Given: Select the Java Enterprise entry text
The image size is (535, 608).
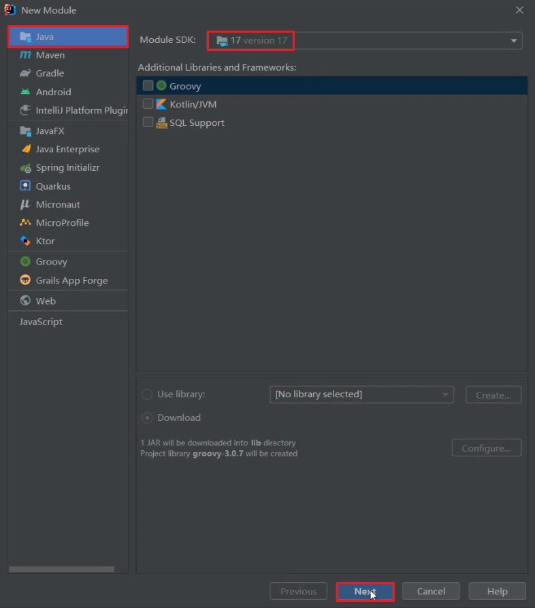Looking at the screenshot, I should pyautogui.click(x=67, y=150).
